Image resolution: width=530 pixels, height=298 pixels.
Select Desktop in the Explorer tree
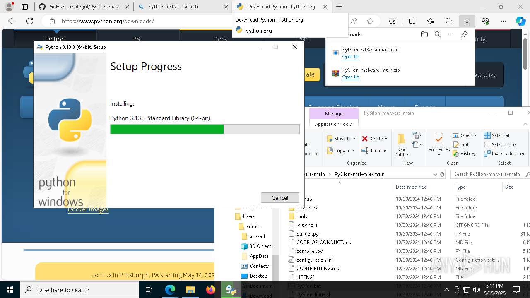coord(258,276)
